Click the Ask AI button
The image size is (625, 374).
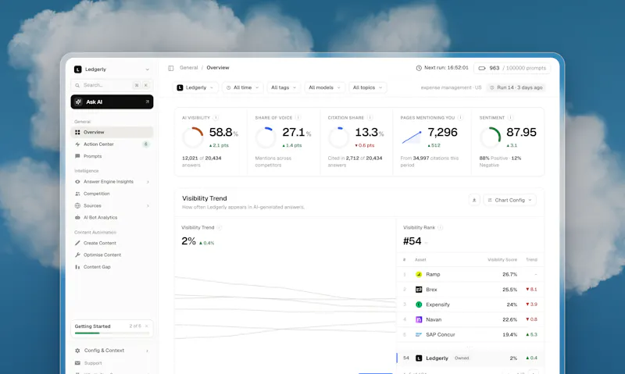click(112, 102)
